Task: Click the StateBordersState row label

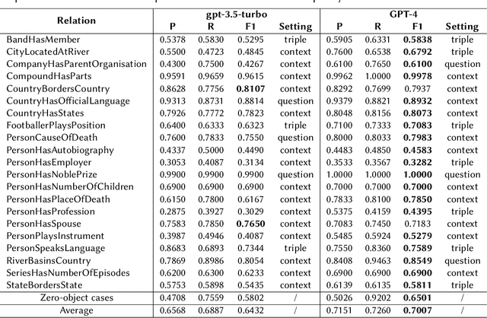Action: [x=44, y=285]
